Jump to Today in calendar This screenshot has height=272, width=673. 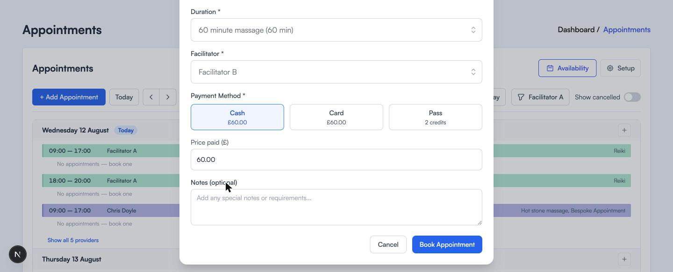[124, 97]
